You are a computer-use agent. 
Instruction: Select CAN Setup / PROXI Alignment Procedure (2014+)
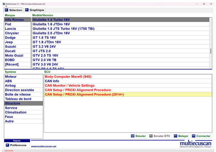(x=128, y=94)
